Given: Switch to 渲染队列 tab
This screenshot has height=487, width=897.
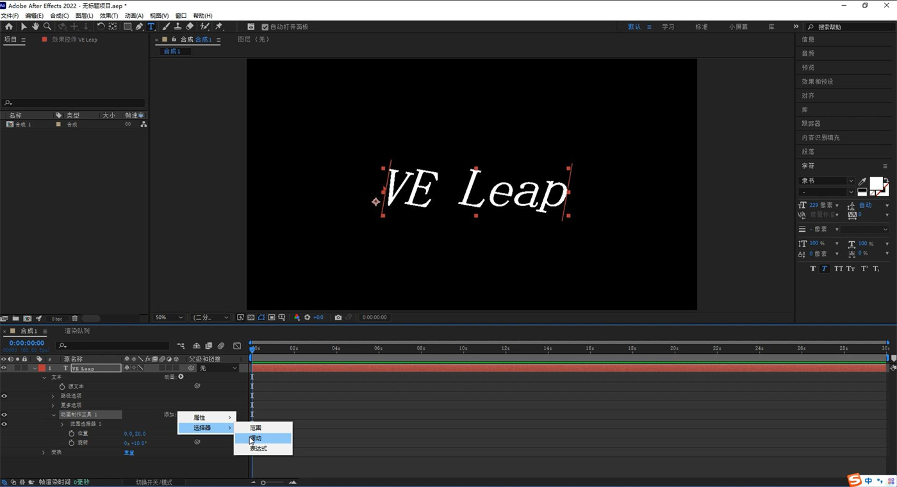Looking at the screenshot, I should coord(78,331).
